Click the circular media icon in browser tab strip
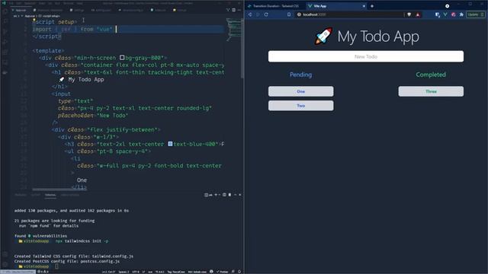 point(448,6)
